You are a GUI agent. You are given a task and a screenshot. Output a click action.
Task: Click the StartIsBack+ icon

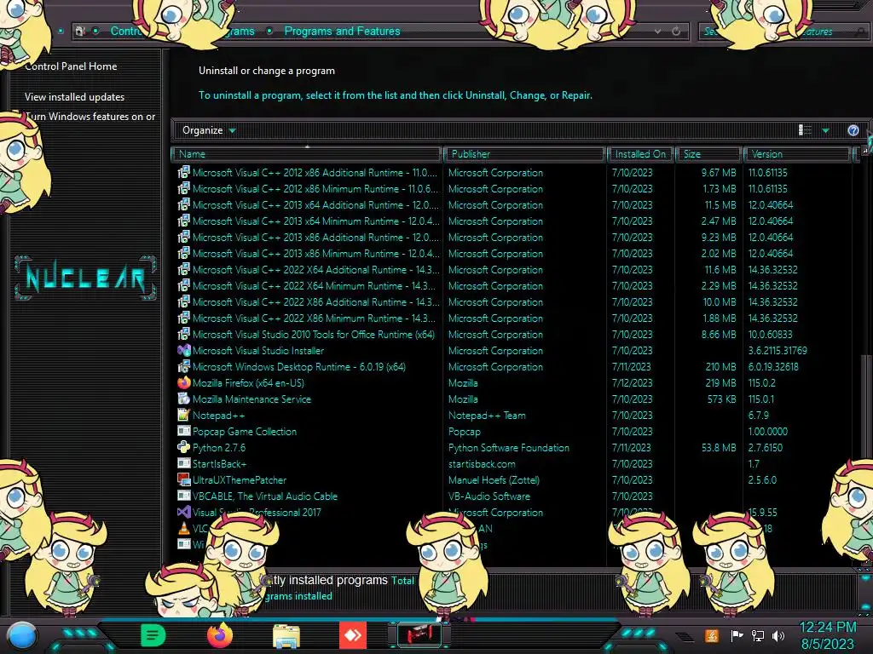184,463
